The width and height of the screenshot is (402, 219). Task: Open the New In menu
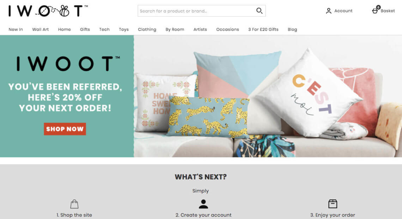[16, 30]
